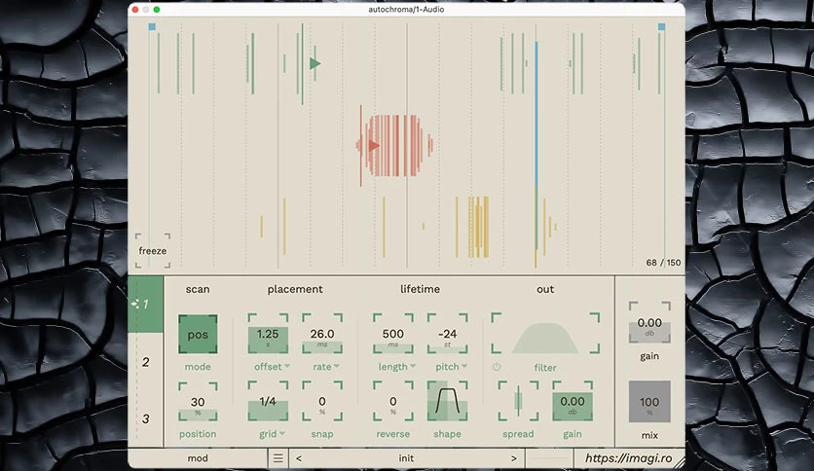Image resolution: width=814 pixels, height=471 pixels.
Task: Click the window resize corner handle
Action: click(x=680, y=462)
